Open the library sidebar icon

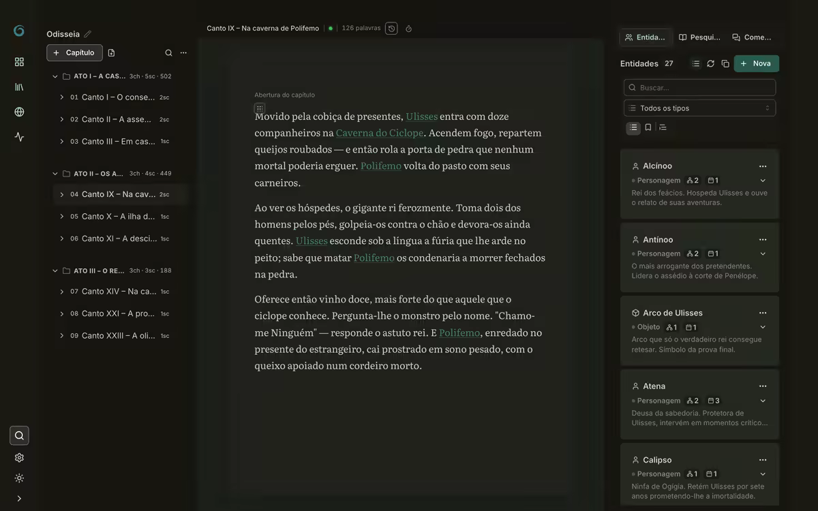(19, 87)
